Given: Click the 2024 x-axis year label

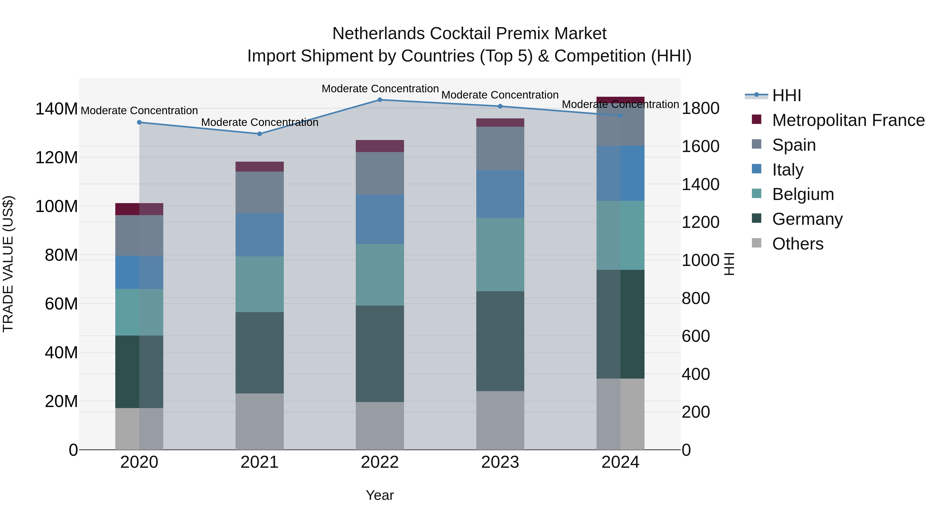Looking at the screenshot, I should 621,462.
